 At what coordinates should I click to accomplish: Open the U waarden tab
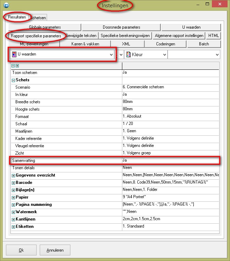pyautogui.click(x=191, y=27)
